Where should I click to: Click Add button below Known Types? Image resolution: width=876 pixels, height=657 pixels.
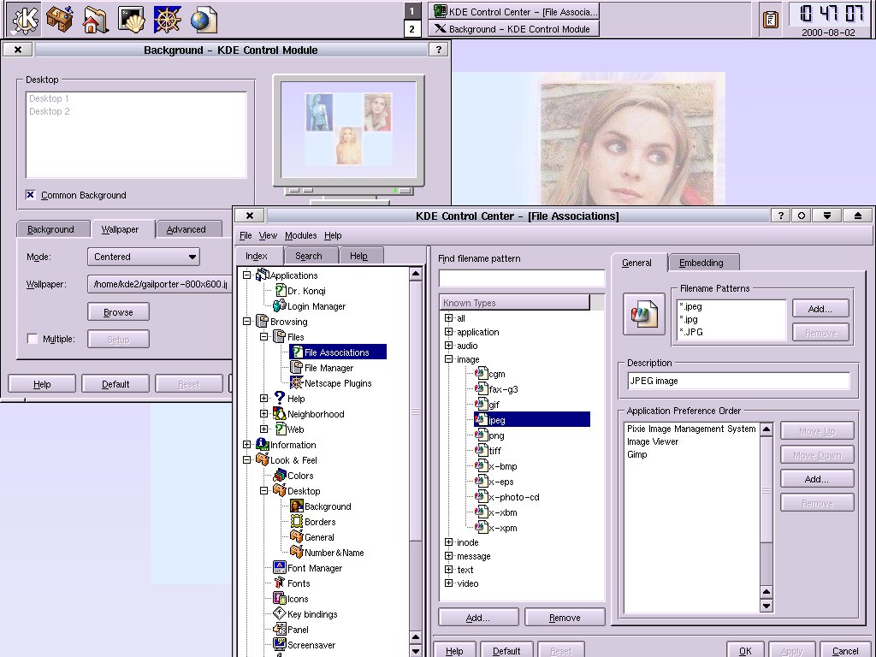(x=478, y=618)
